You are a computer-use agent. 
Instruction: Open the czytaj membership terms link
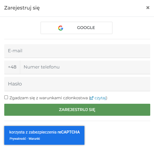100,98
